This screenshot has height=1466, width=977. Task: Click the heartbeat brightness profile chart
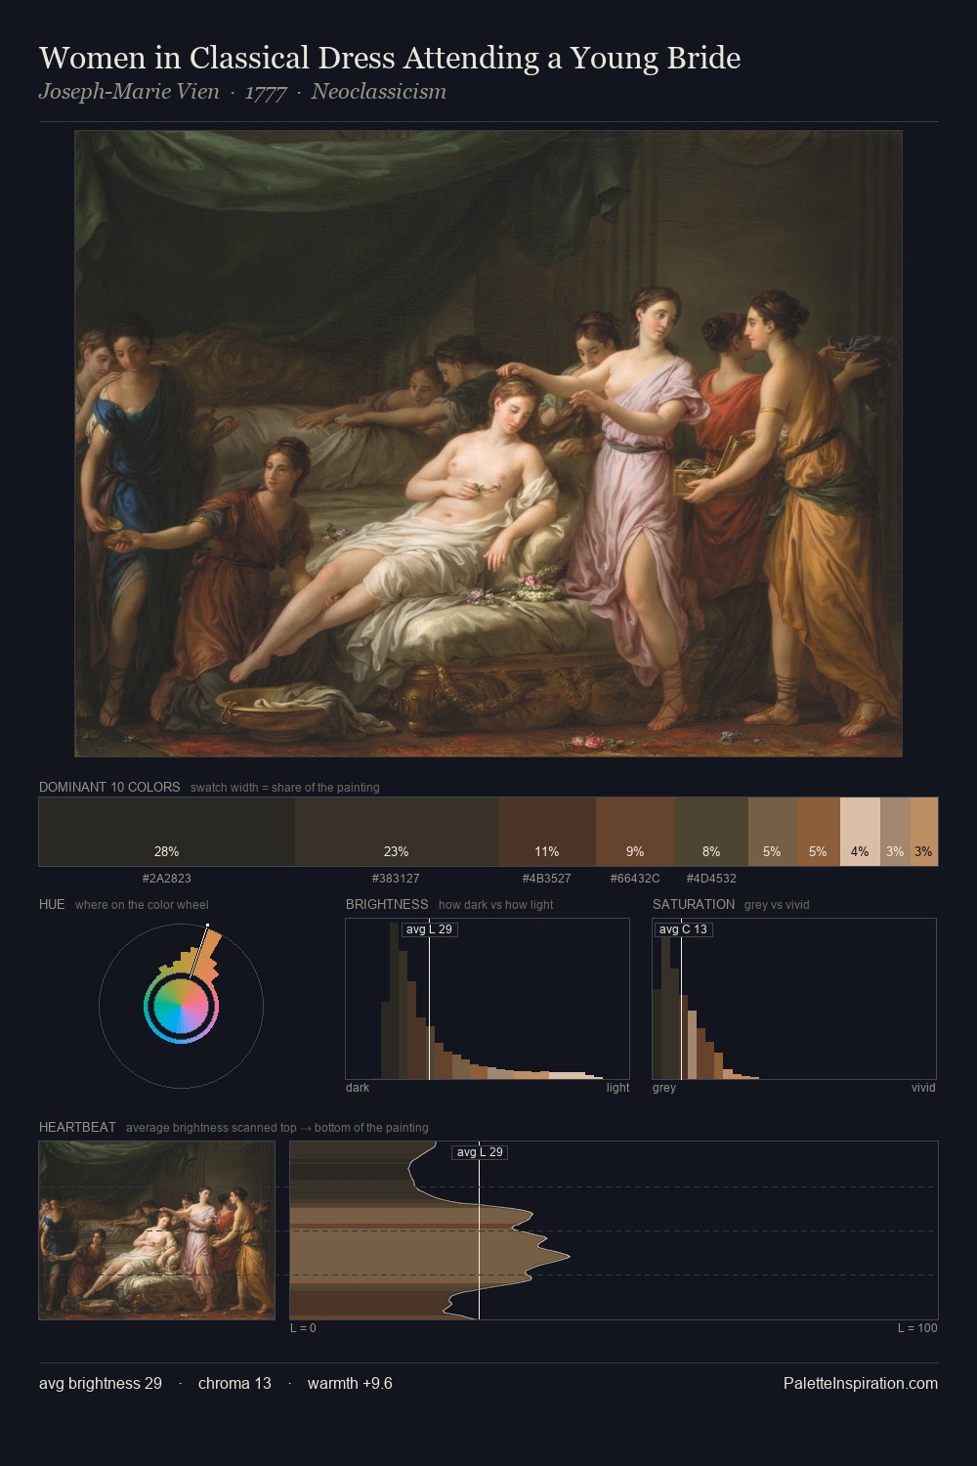[614, 1230]
